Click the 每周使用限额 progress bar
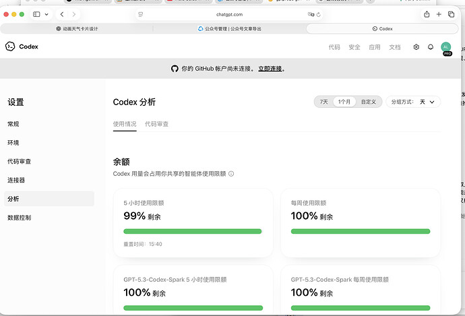 point(361,231)
